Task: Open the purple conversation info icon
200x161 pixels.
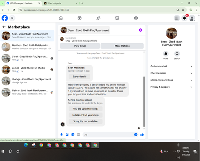Action: (140, 30)
